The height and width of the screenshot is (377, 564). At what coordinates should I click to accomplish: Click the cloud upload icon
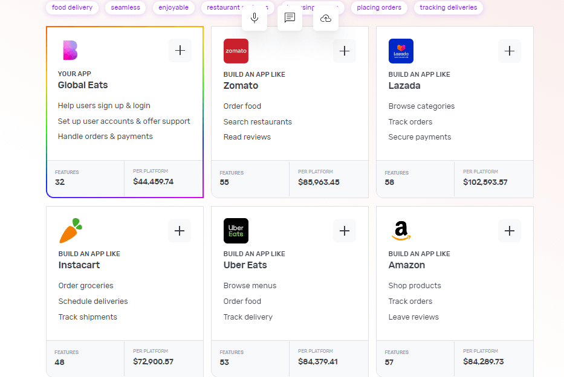[x=326, y=18]
